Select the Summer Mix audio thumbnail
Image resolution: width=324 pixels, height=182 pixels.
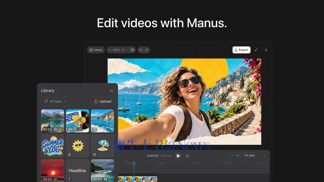point(77,121)
